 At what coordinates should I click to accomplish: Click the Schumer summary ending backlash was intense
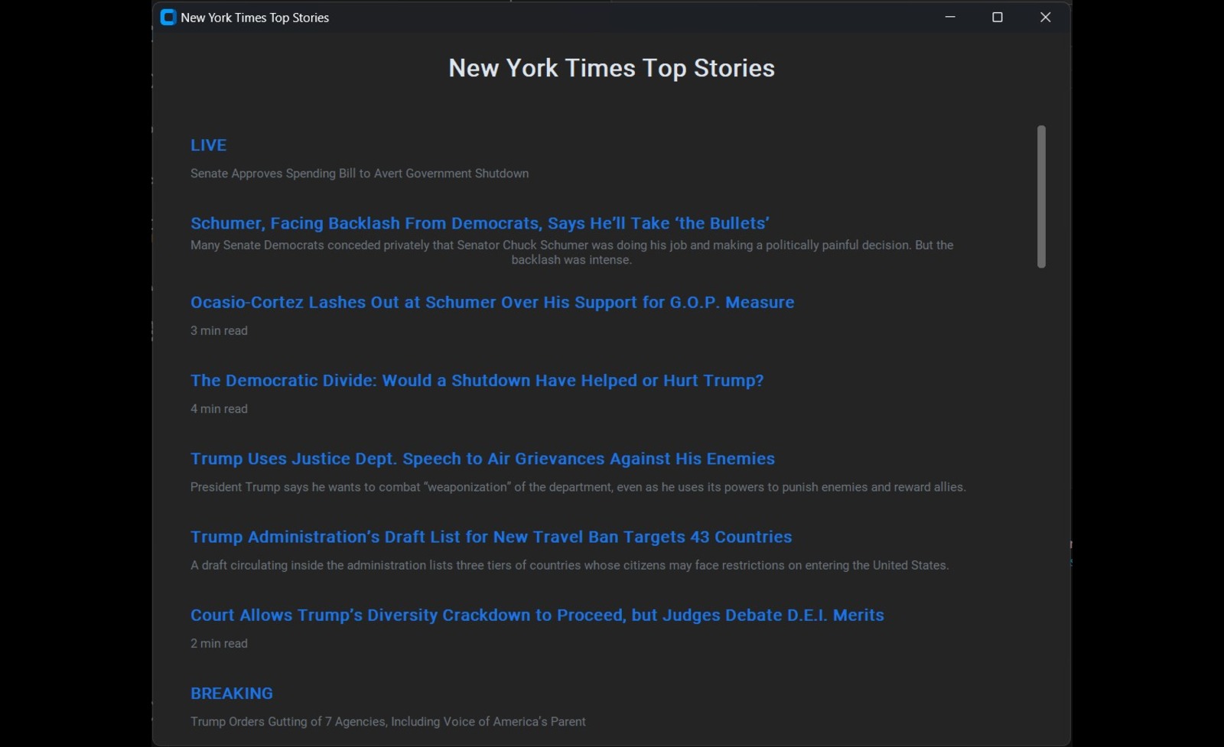coord(571,252)
